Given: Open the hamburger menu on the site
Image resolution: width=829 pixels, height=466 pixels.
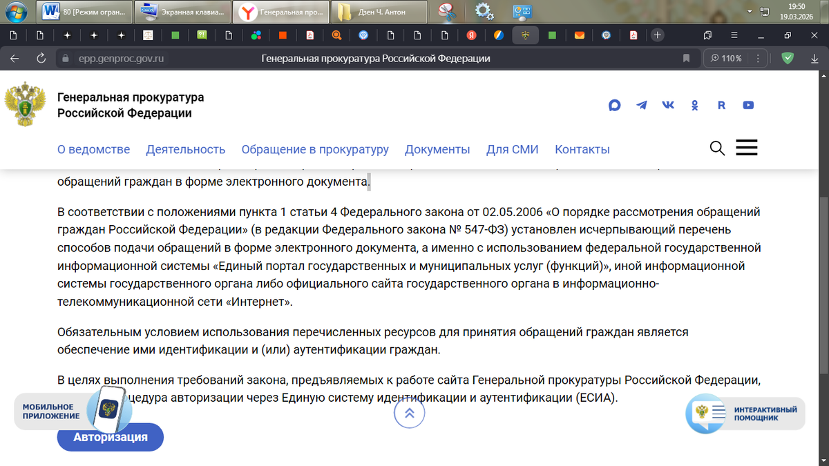Looking at the screenshot, I should tap(747, 148).
